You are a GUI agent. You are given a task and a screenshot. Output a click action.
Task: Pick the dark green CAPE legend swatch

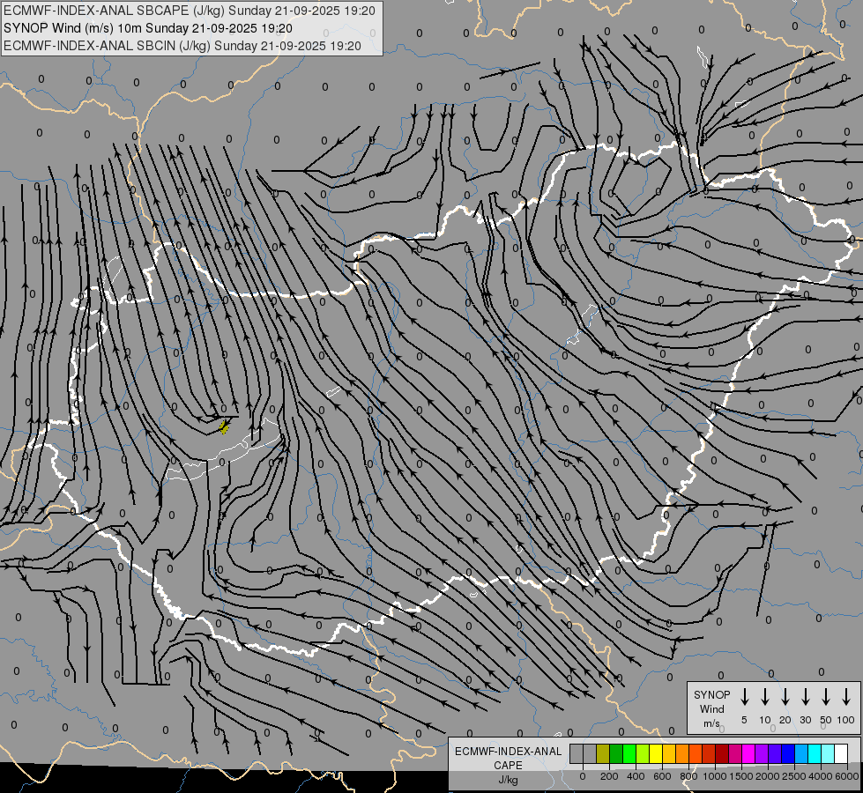pos(616,753)
